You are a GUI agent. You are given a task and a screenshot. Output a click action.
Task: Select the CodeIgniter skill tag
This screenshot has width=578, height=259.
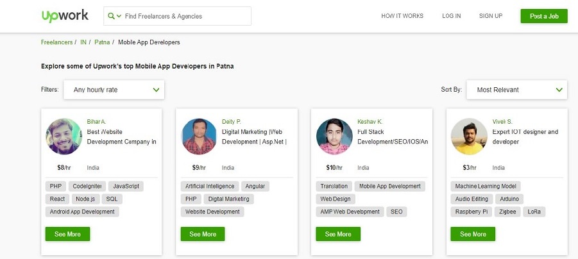[x=87, y=187]
